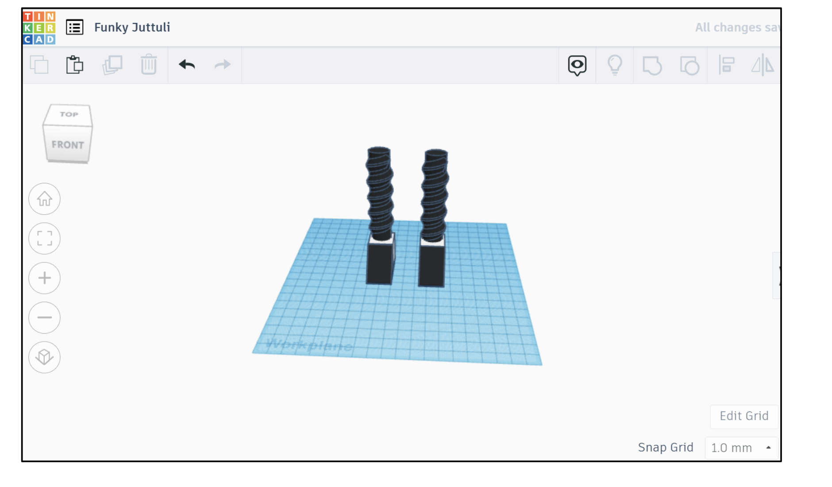This screenshot has height=487, width=832.
Task: Open the Snap Grid 1.0 mm dropdown
Action: 741,448
